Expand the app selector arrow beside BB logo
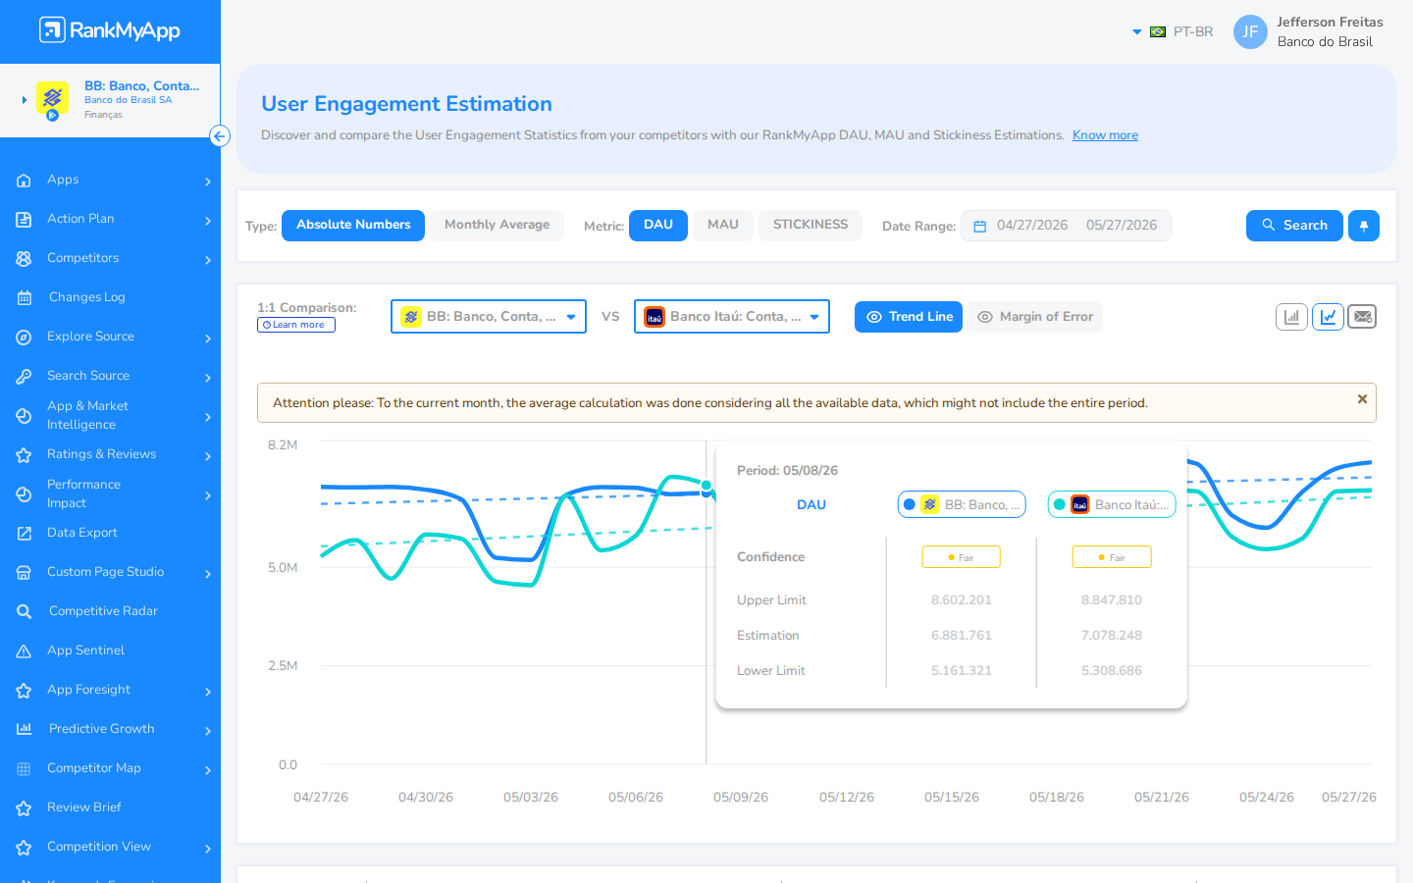This screenshot has width=1413, height=883. click(x=25, y=100)
